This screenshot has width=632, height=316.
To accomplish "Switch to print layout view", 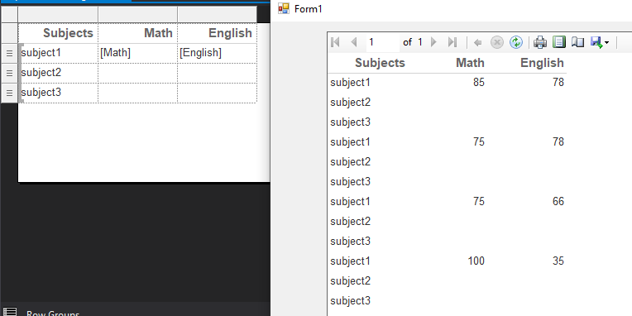I will pyautogui.click(x=559, y=42).
